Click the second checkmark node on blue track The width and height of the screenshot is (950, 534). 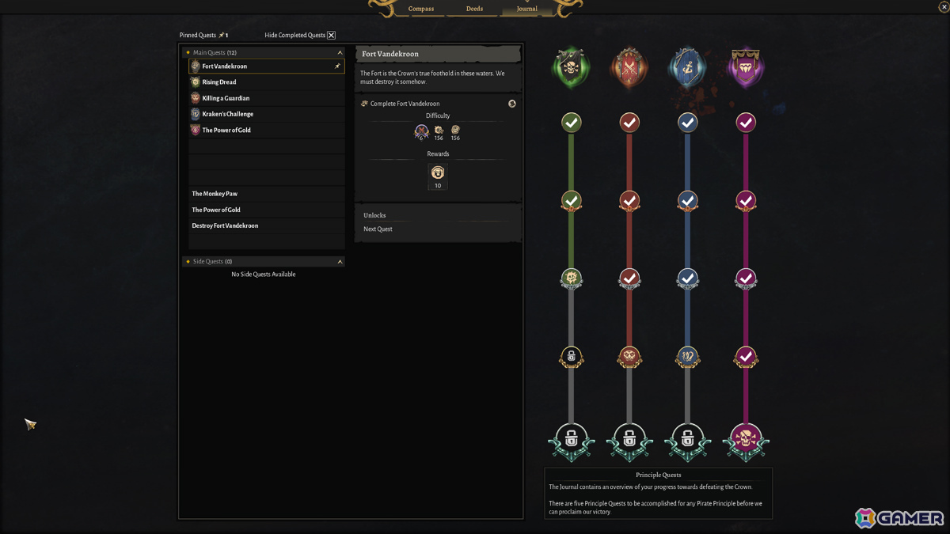687,201
